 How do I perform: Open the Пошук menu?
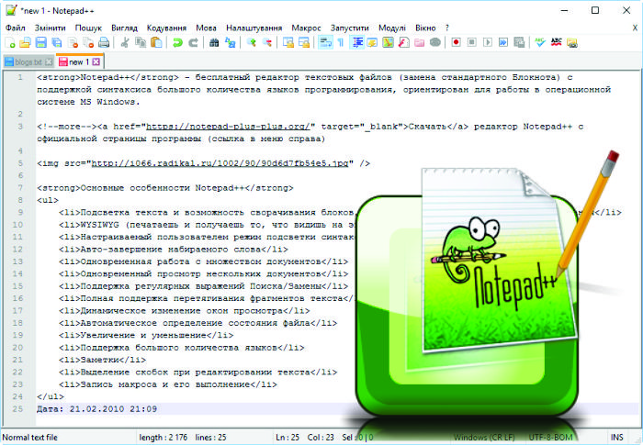tap(88, 28)
